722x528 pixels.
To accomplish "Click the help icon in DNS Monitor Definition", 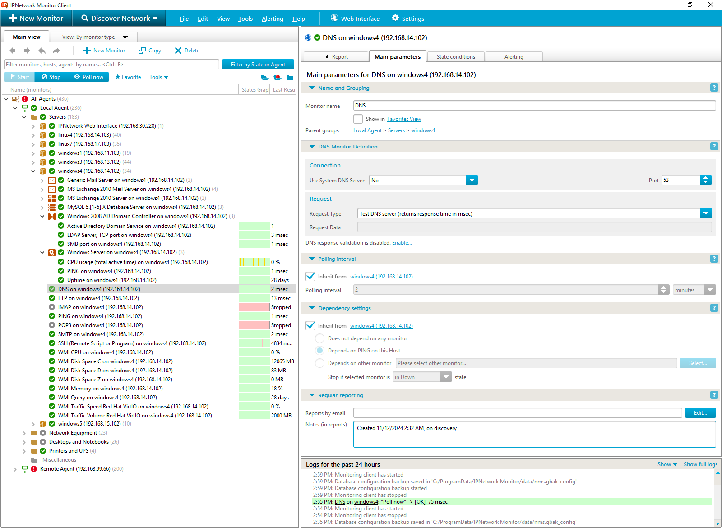I will (x=714, y=146).
